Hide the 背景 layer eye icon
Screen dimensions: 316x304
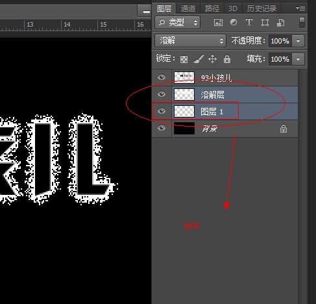162,128
